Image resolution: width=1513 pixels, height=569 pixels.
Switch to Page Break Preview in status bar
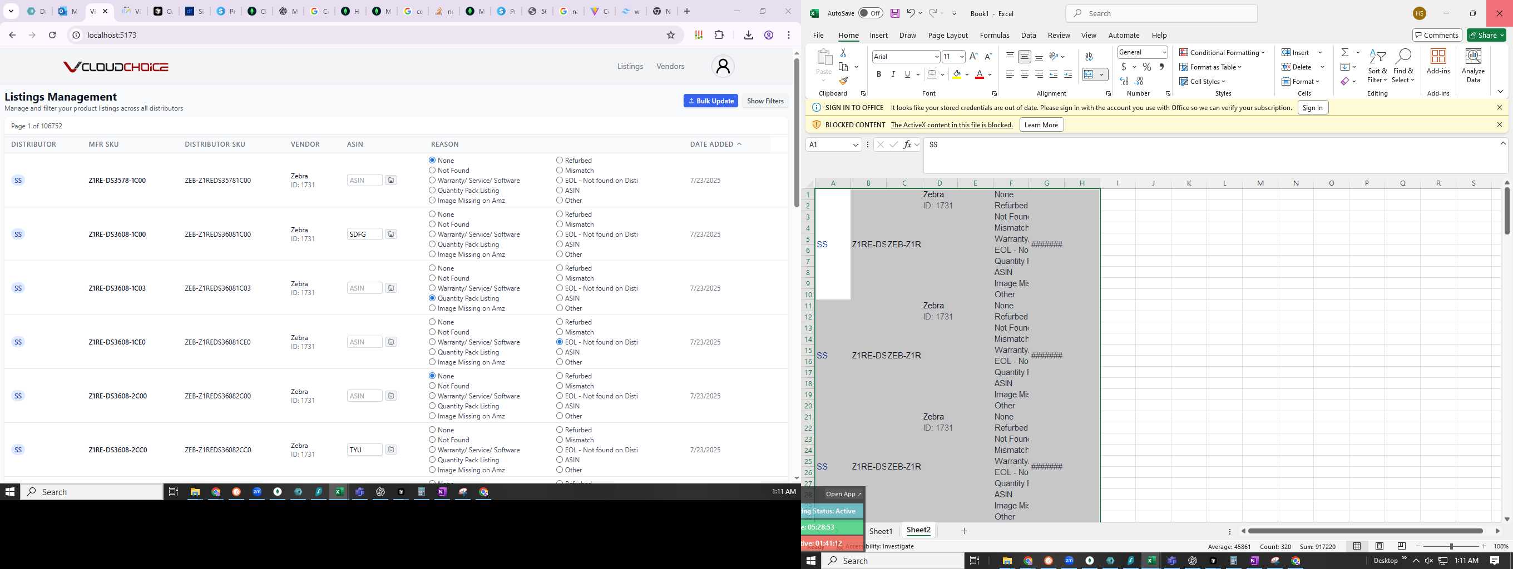(x=1401, y=546)
